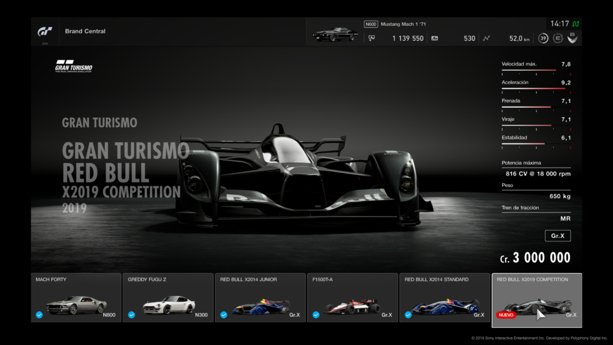
Task: Click the mileage points picture icon
Action: pos(435,38)
